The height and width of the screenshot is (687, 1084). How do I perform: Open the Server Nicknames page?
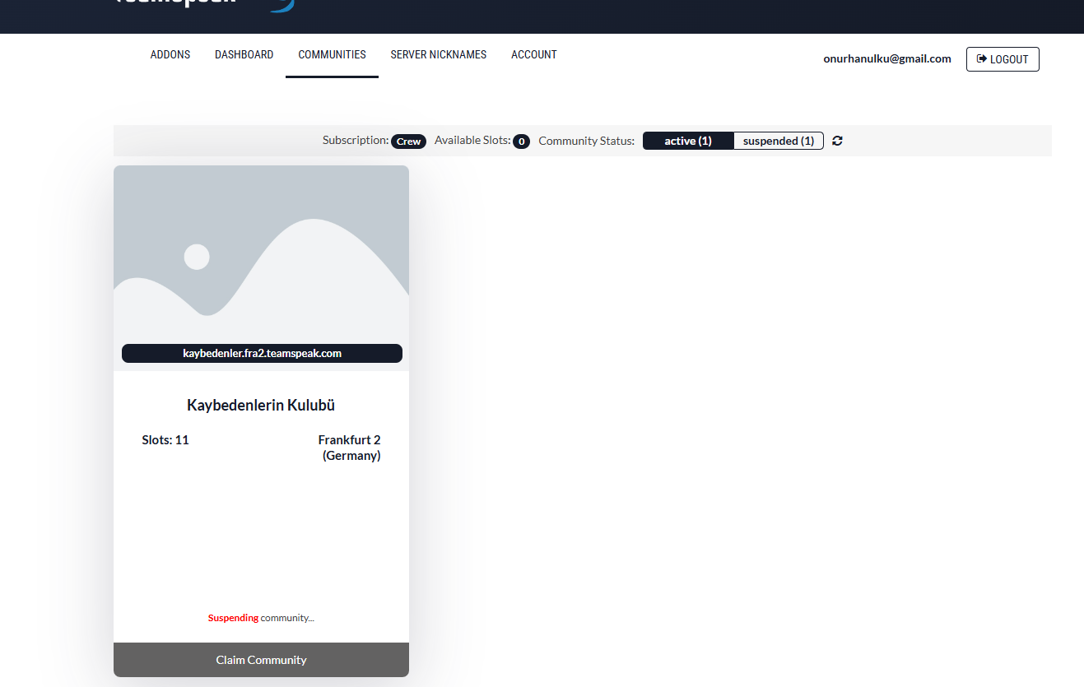(x=438, y=55)
